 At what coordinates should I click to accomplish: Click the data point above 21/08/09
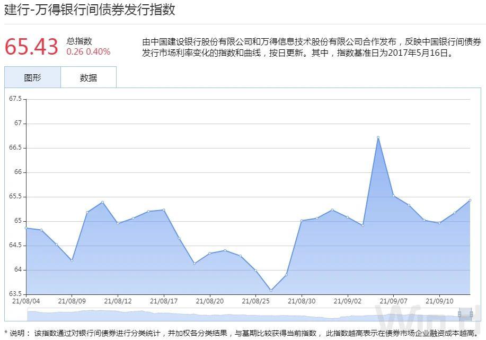tap(72, 260)
